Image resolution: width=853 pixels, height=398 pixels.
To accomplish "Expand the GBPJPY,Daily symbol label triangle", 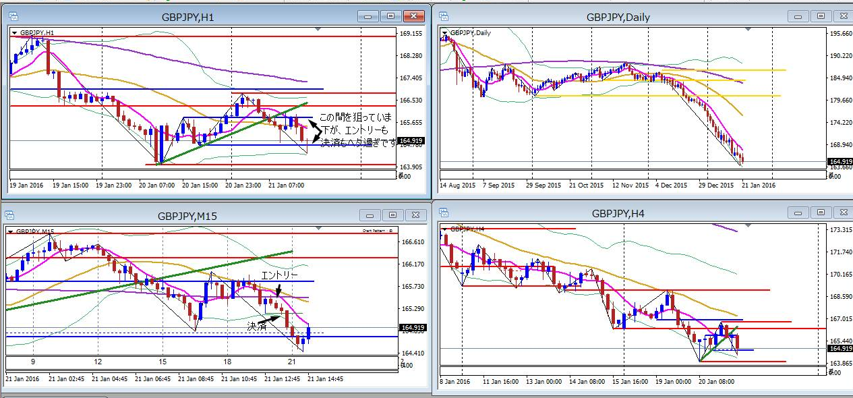I will (x=444, y=32).
